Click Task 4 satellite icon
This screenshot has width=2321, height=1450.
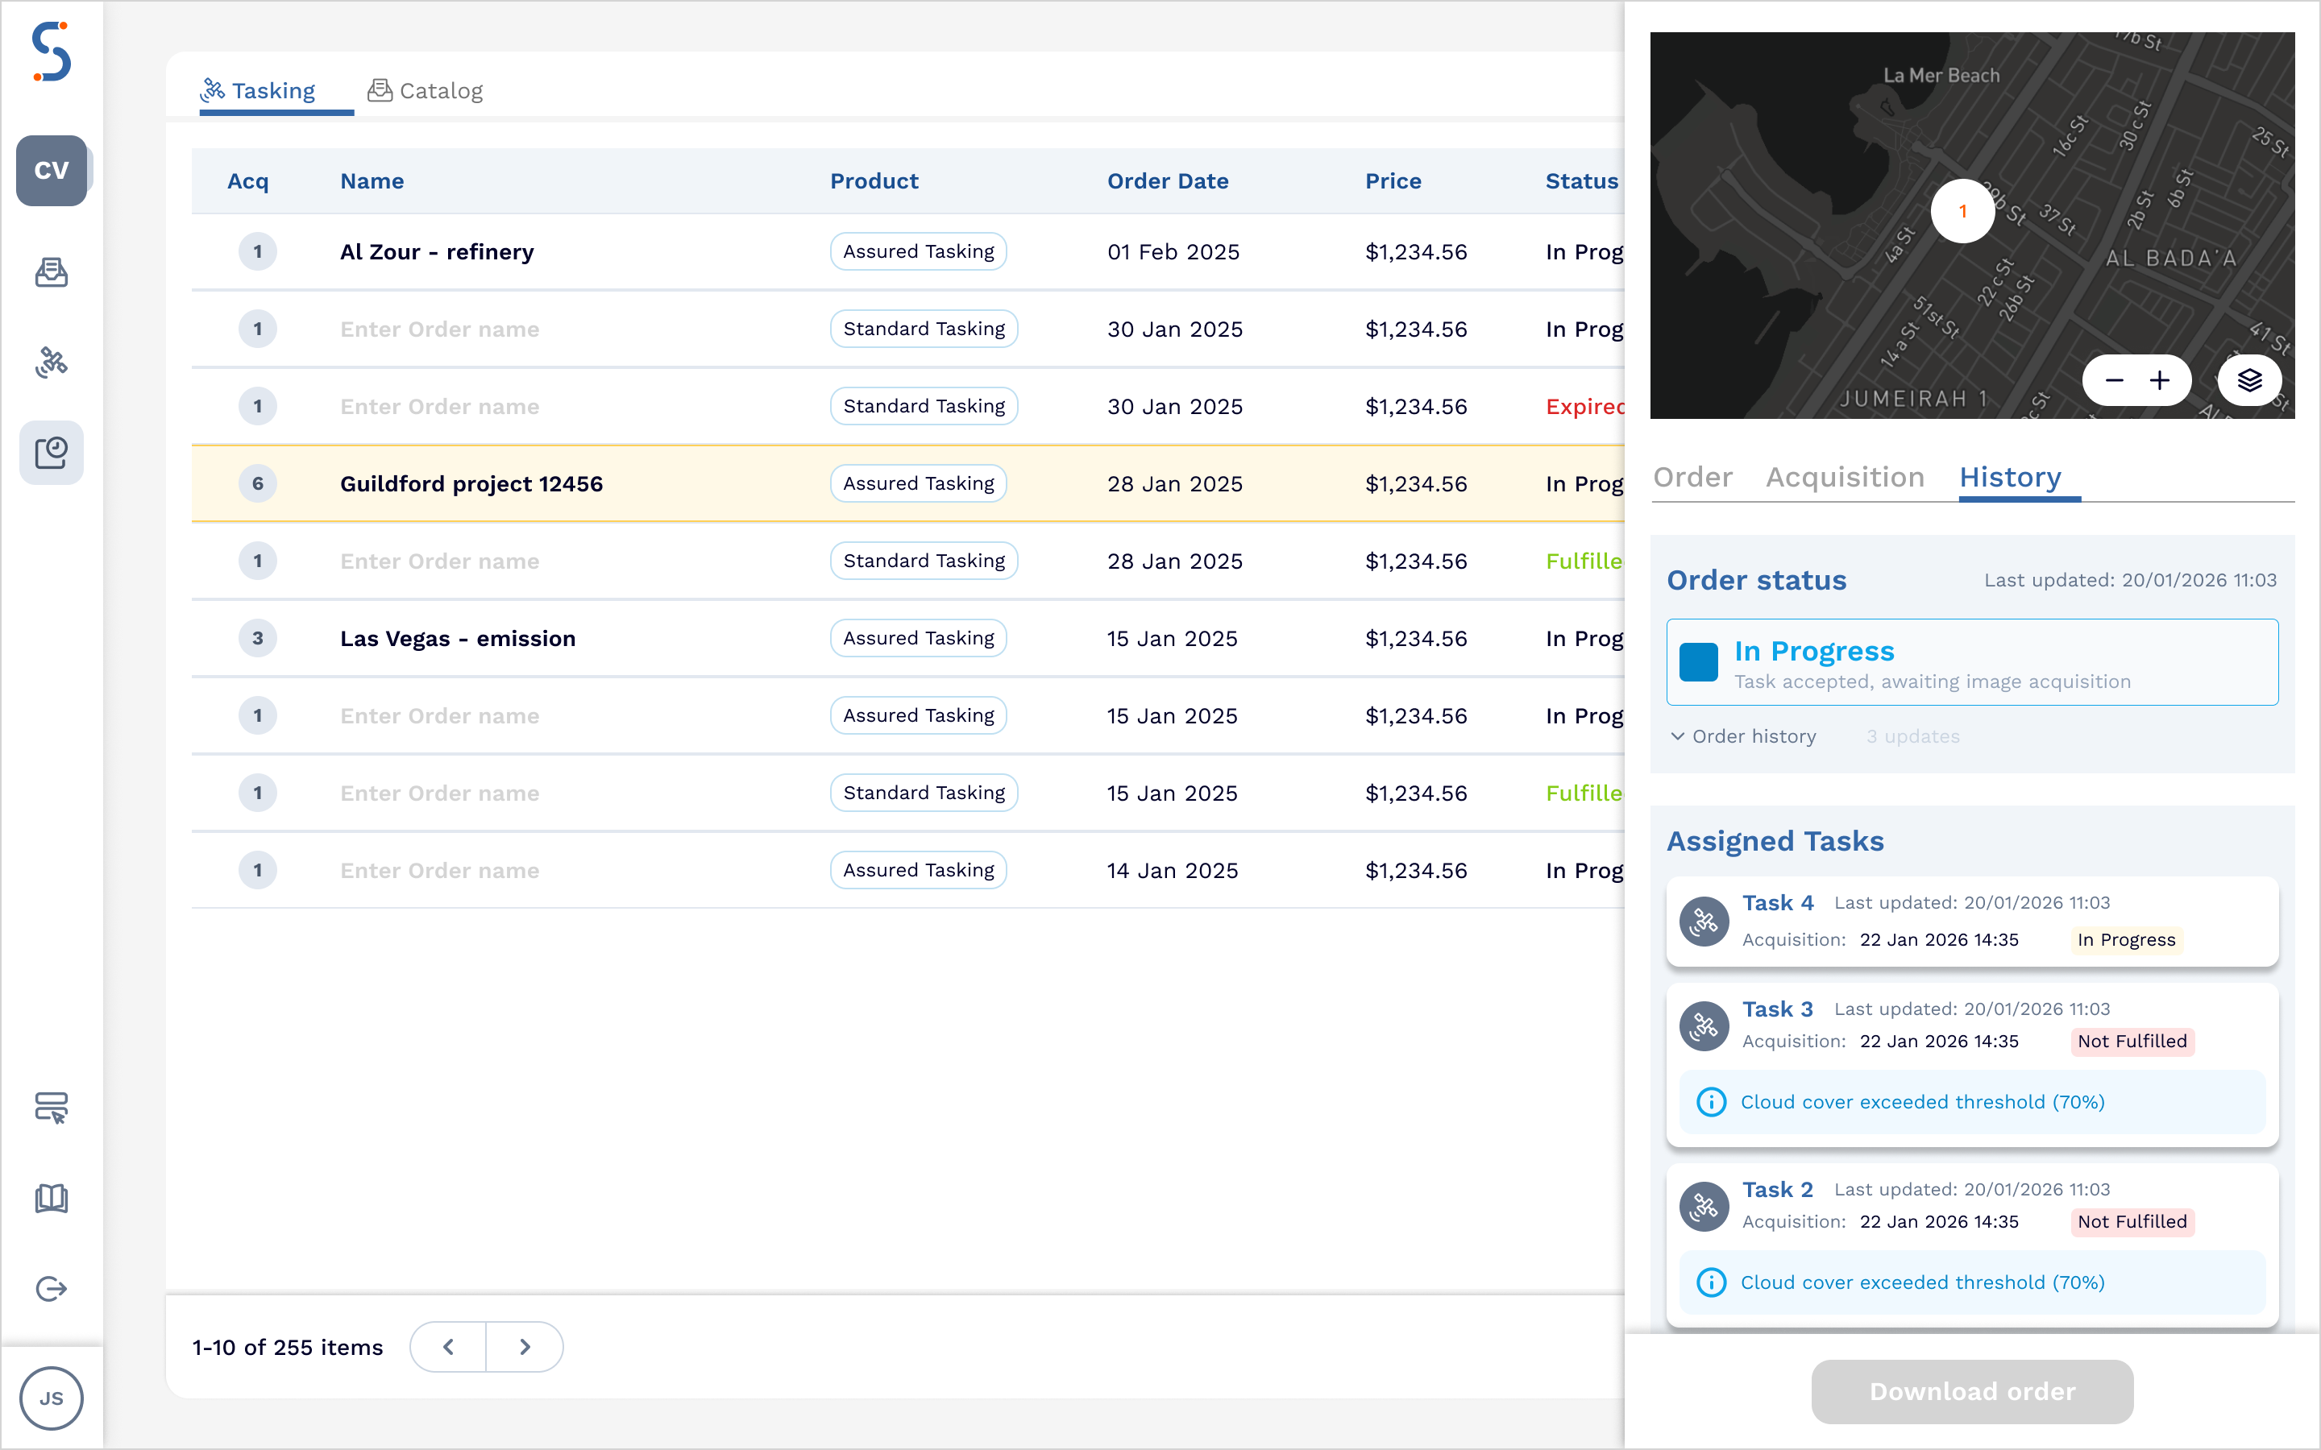[x=1704, y=922]
